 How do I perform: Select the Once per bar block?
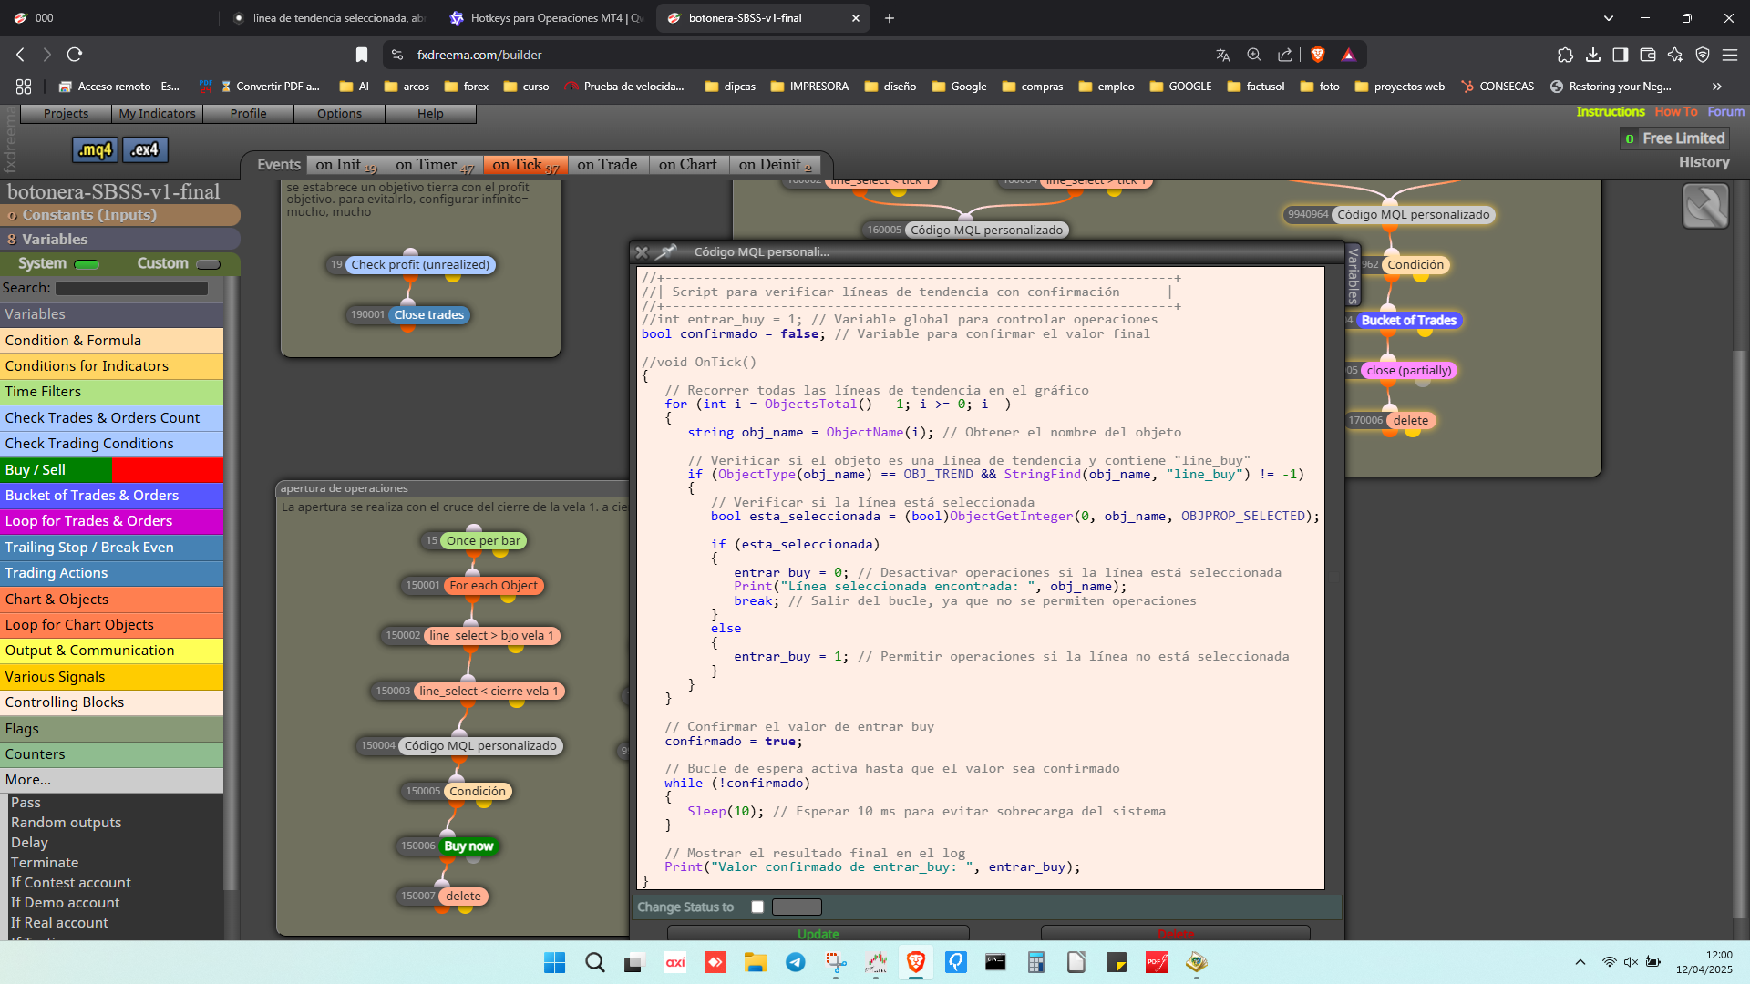click(x=483, y=541)
